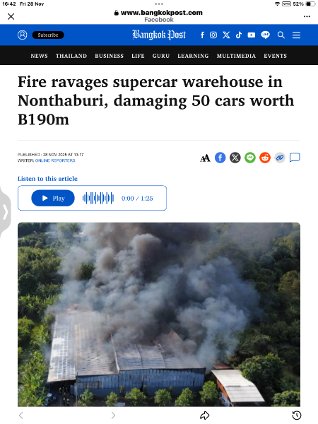The height and width of the screenshot is (424, 318).
Task: Open Bangkok Post Facebook page in header
Action: point(202,35)
